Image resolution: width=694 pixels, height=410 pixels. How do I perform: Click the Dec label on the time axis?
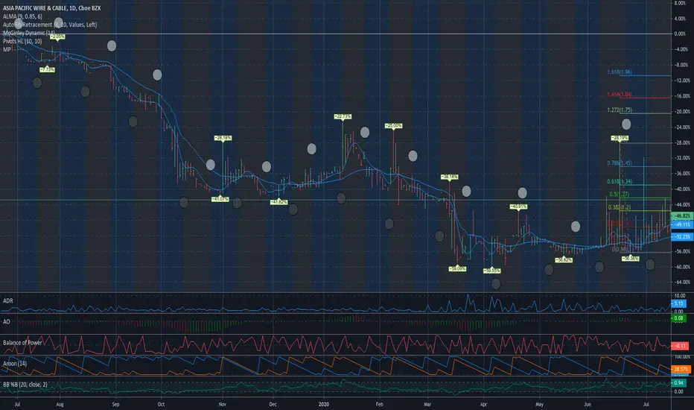point(273,404)
